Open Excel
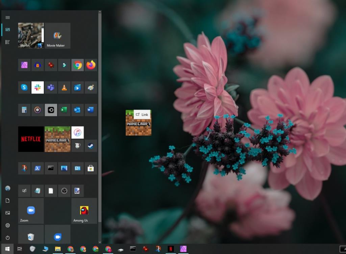Viewport: 346px width, 254px height. 64,109
